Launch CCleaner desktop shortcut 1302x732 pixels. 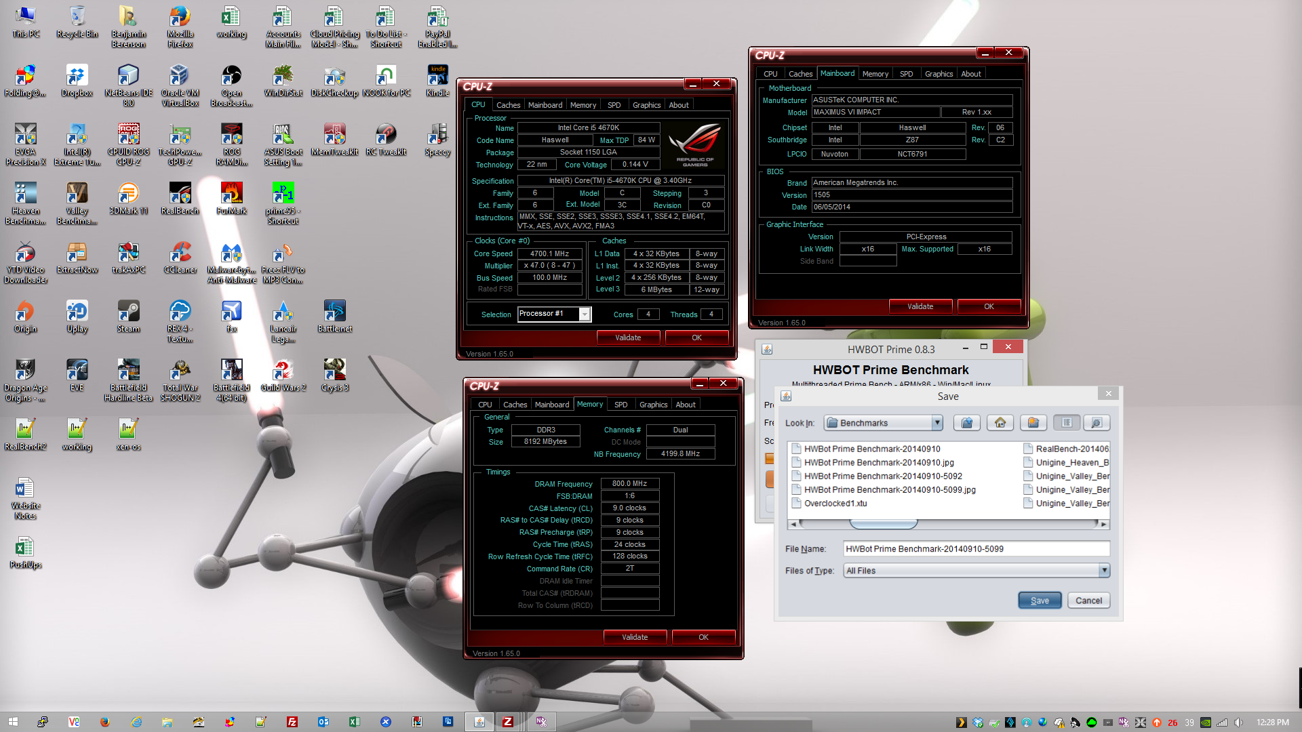pyautogui.click(x=180, y=258)
